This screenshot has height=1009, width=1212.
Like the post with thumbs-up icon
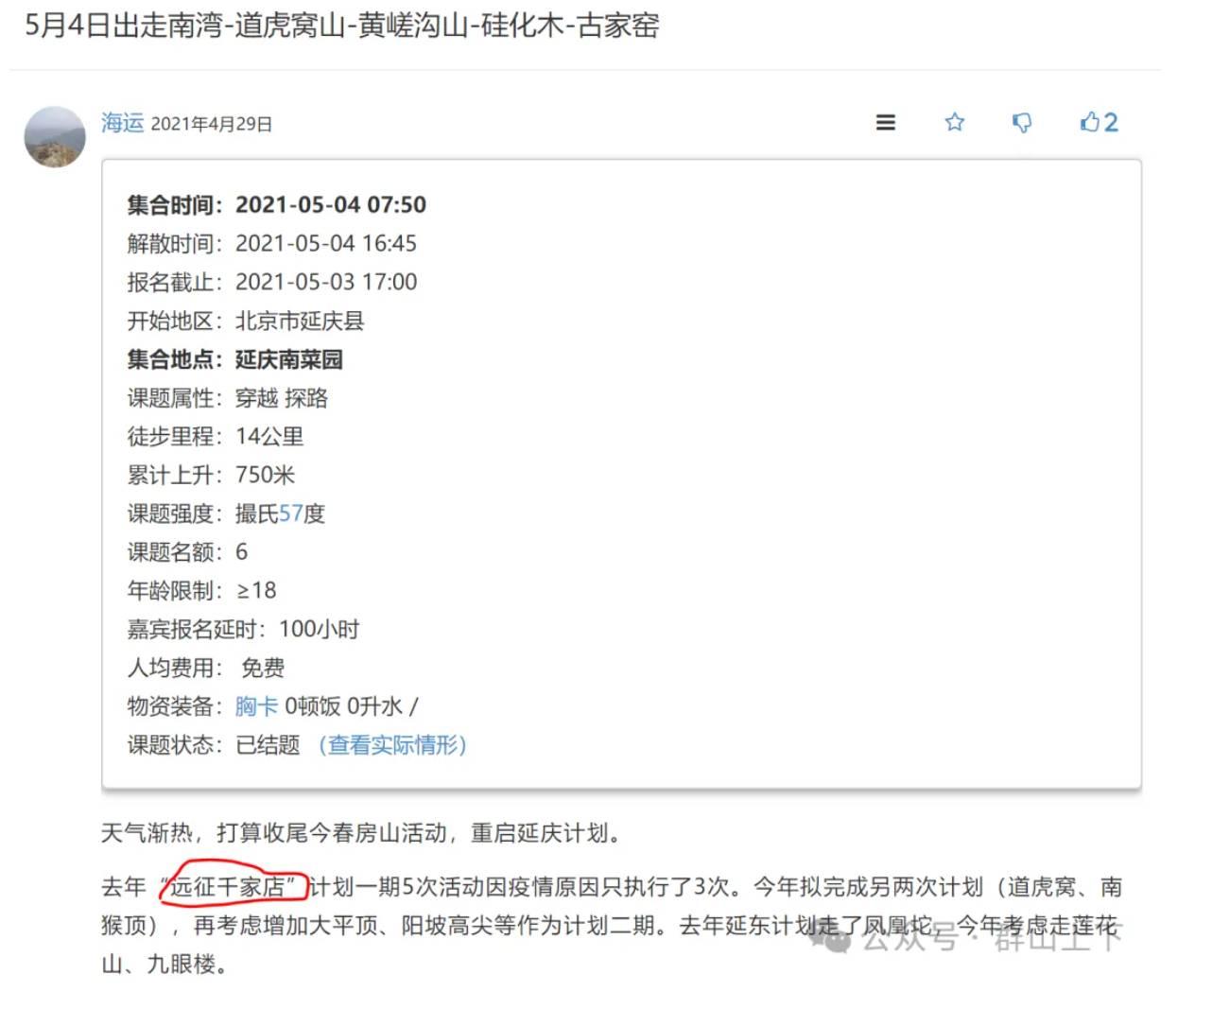(1090, 122)
